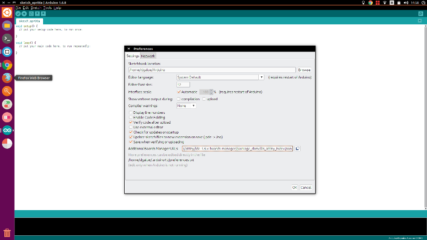Open the sound volume indicator
The height and width of the screenshot is (240, 427).
406,3
